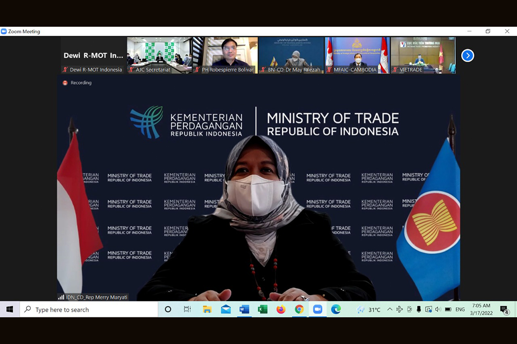The width and height of the screenshot is (517, 344).
Task: Open File Explorer from the taskbar
Action: coord(207,309)
